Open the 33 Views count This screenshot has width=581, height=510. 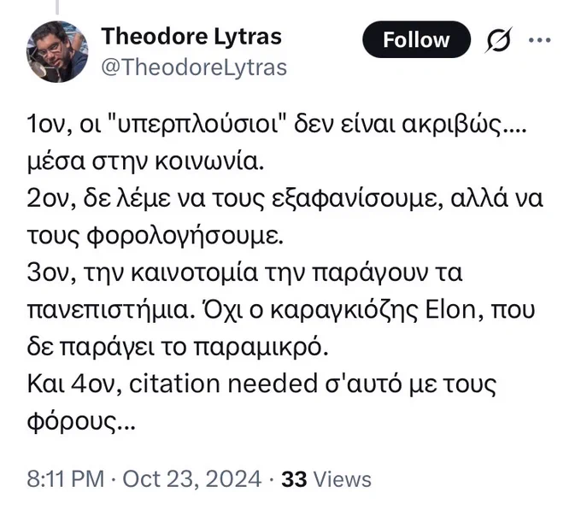coord(326,479)
